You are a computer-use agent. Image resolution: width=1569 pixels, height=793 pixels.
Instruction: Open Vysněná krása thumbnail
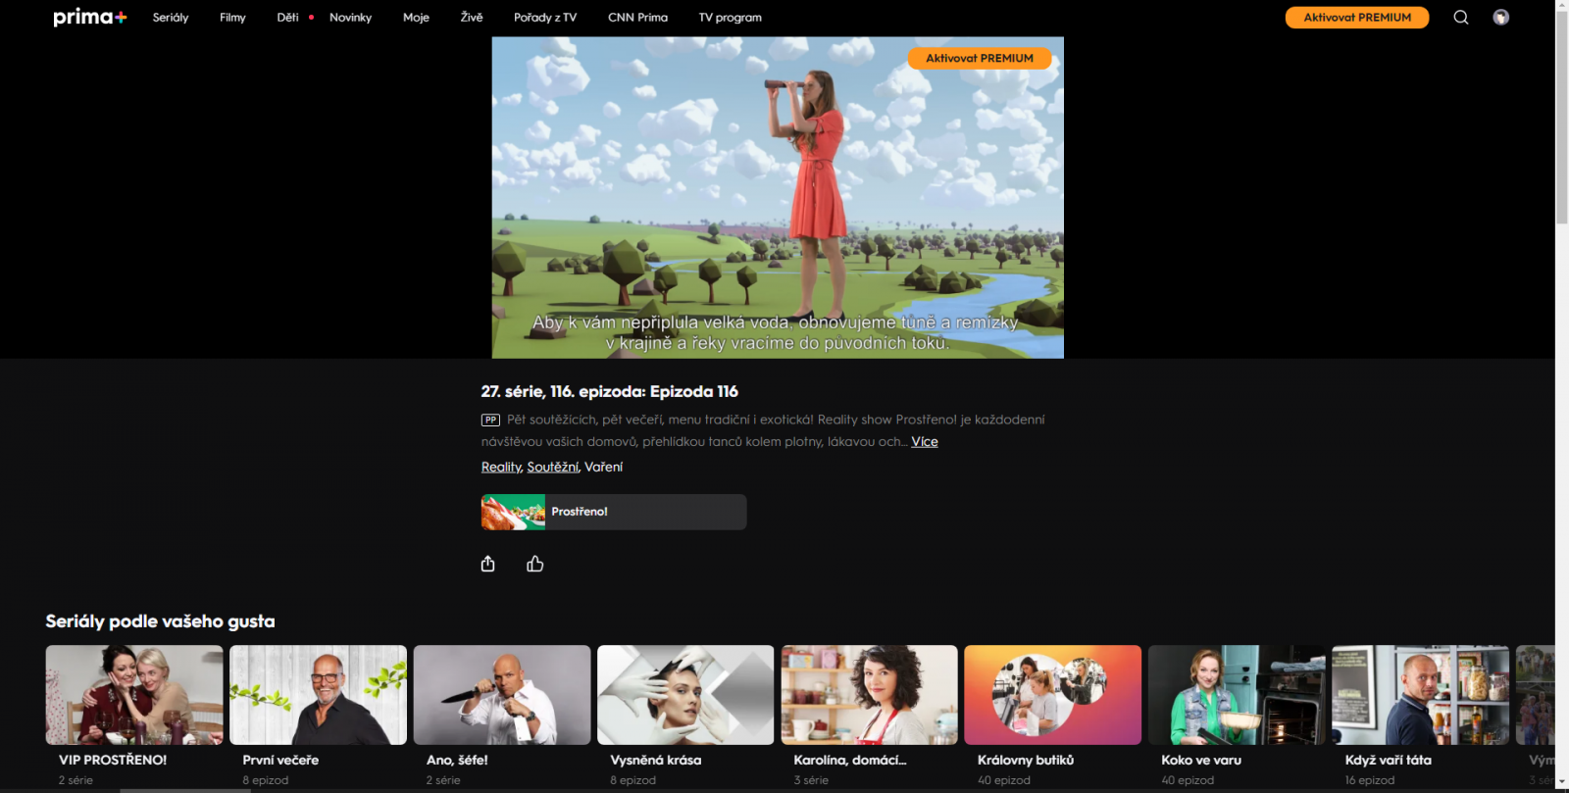pyautogui.click(x=685, y=695)
